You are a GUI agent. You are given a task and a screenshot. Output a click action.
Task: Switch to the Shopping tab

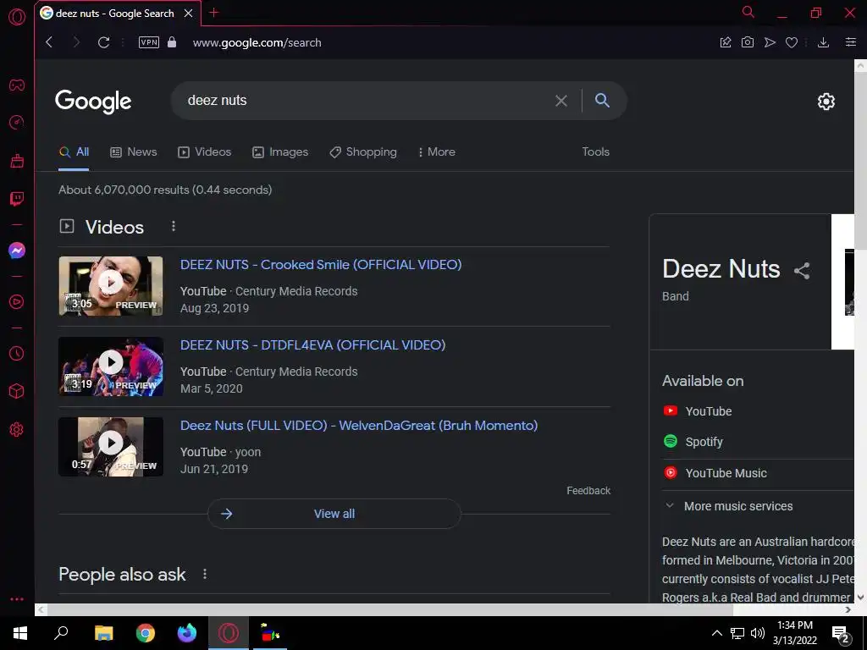coord(363,152)
